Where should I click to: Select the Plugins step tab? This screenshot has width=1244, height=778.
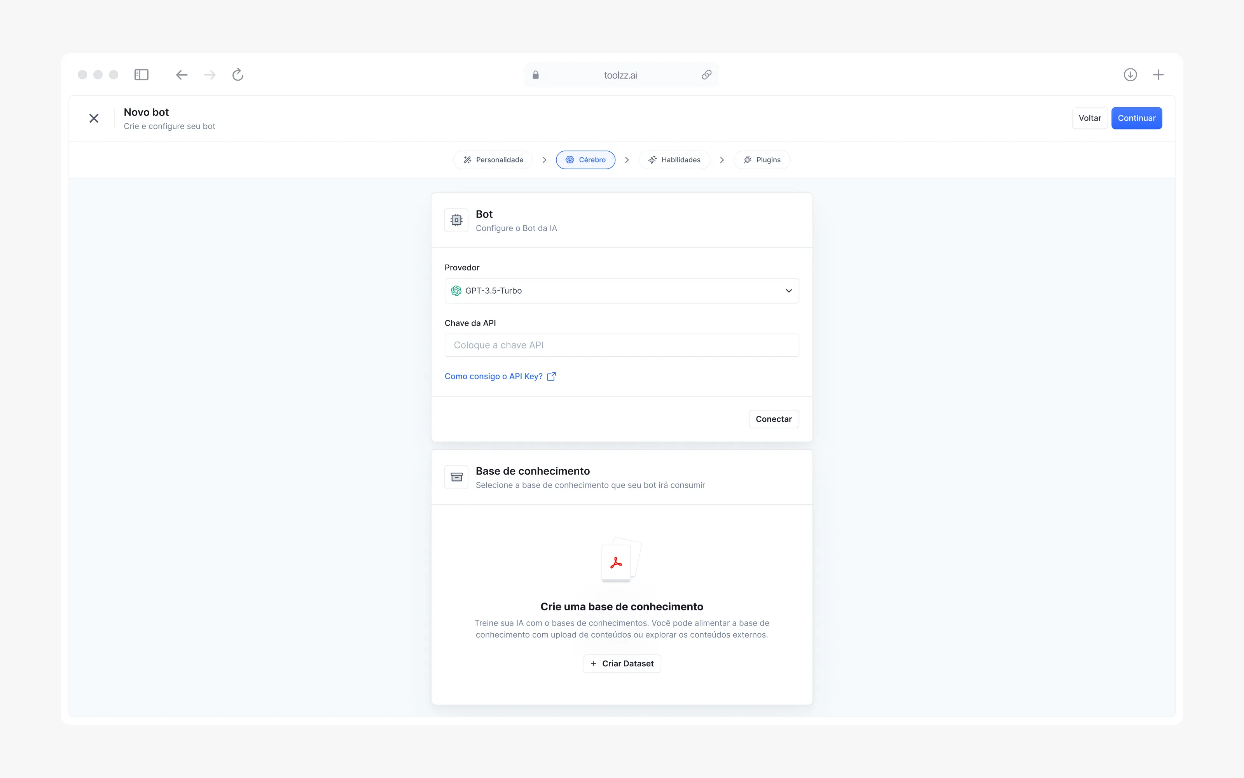click(762, 160)
